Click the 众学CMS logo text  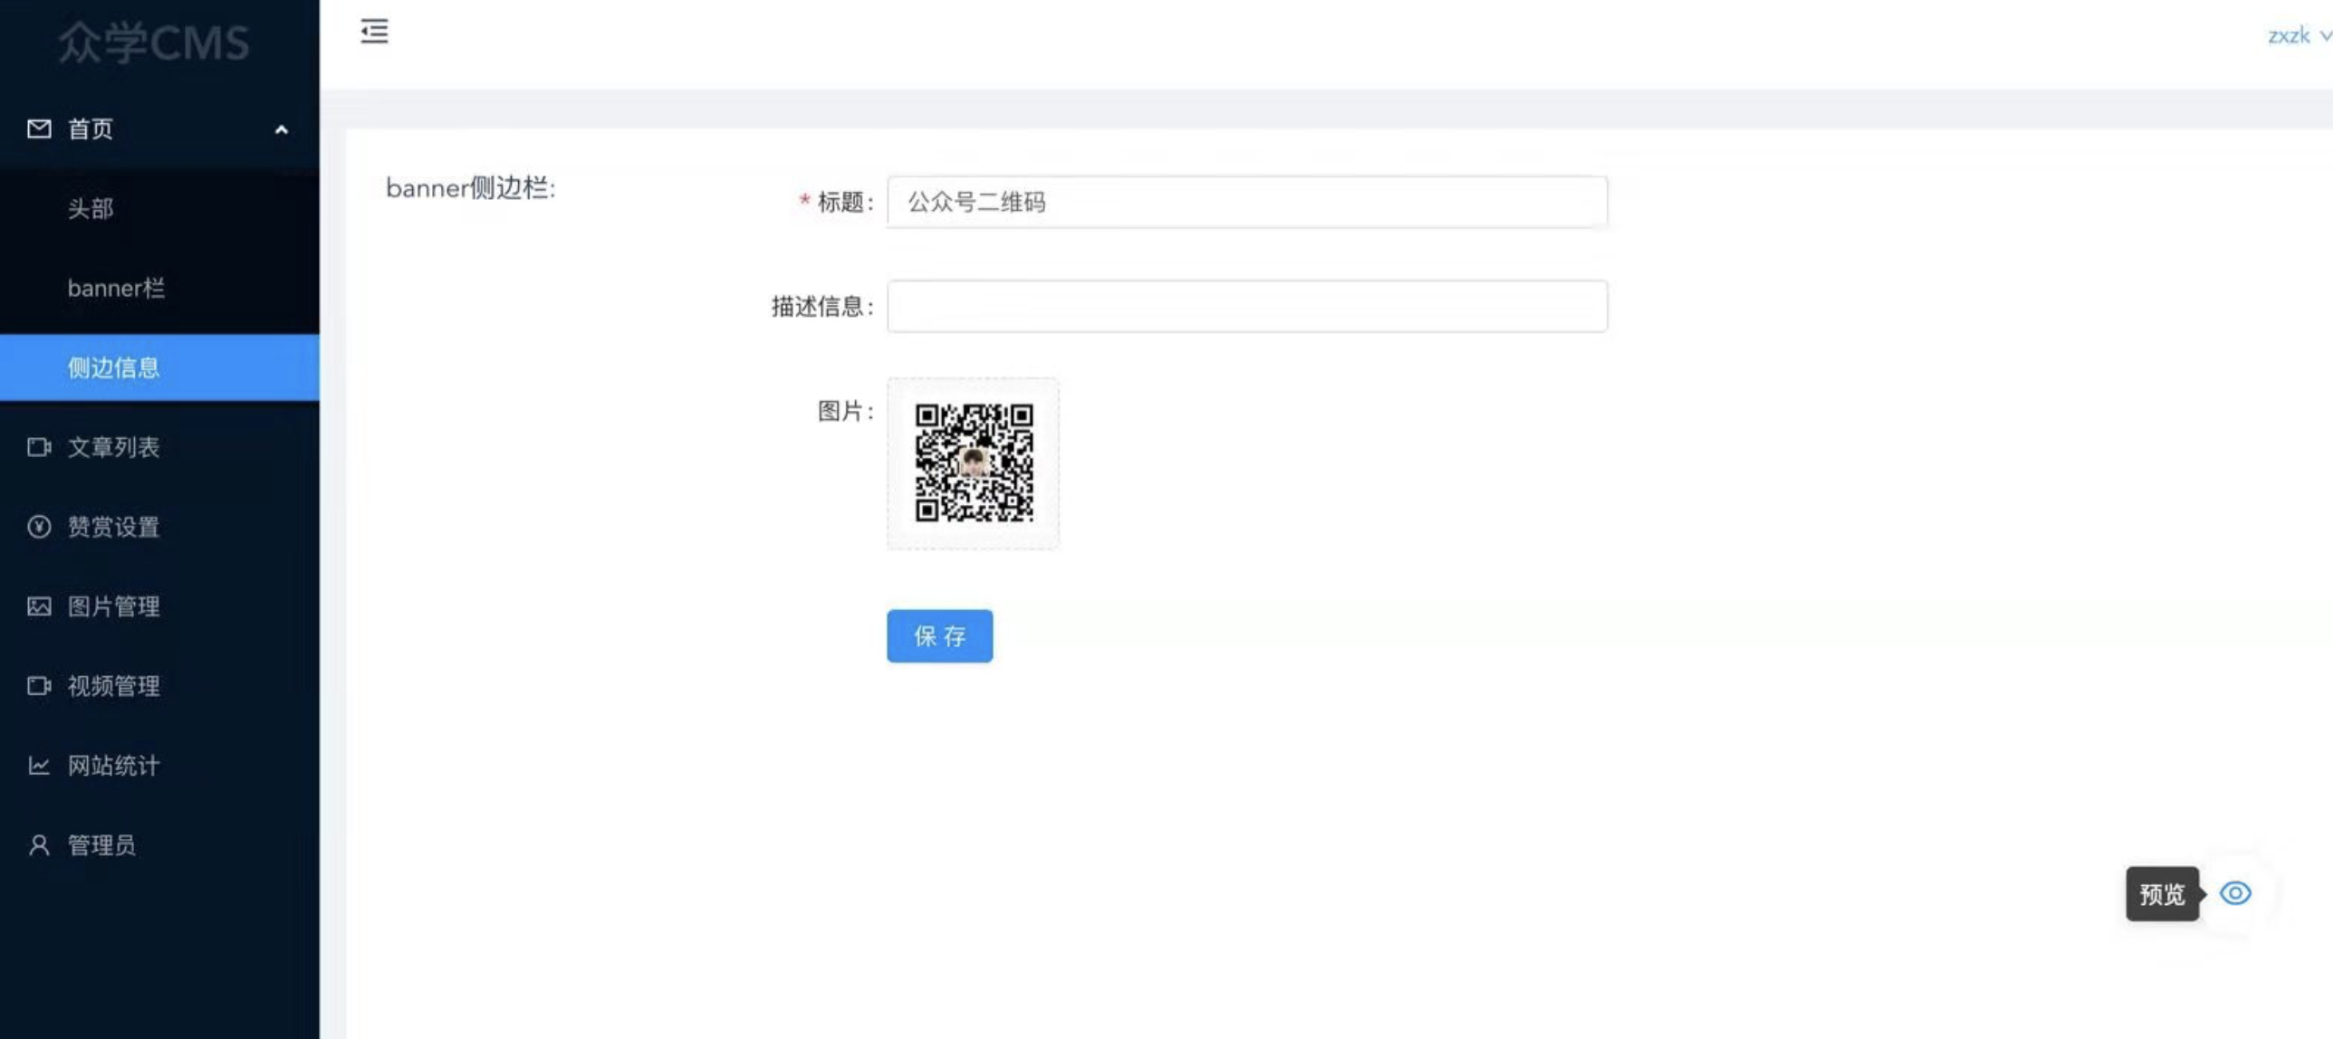click(154, 43)
